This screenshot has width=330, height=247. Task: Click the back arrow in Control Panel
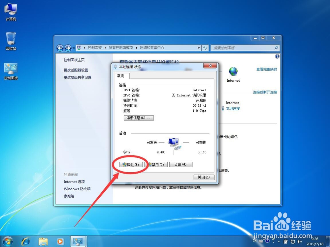pos(60,48)
